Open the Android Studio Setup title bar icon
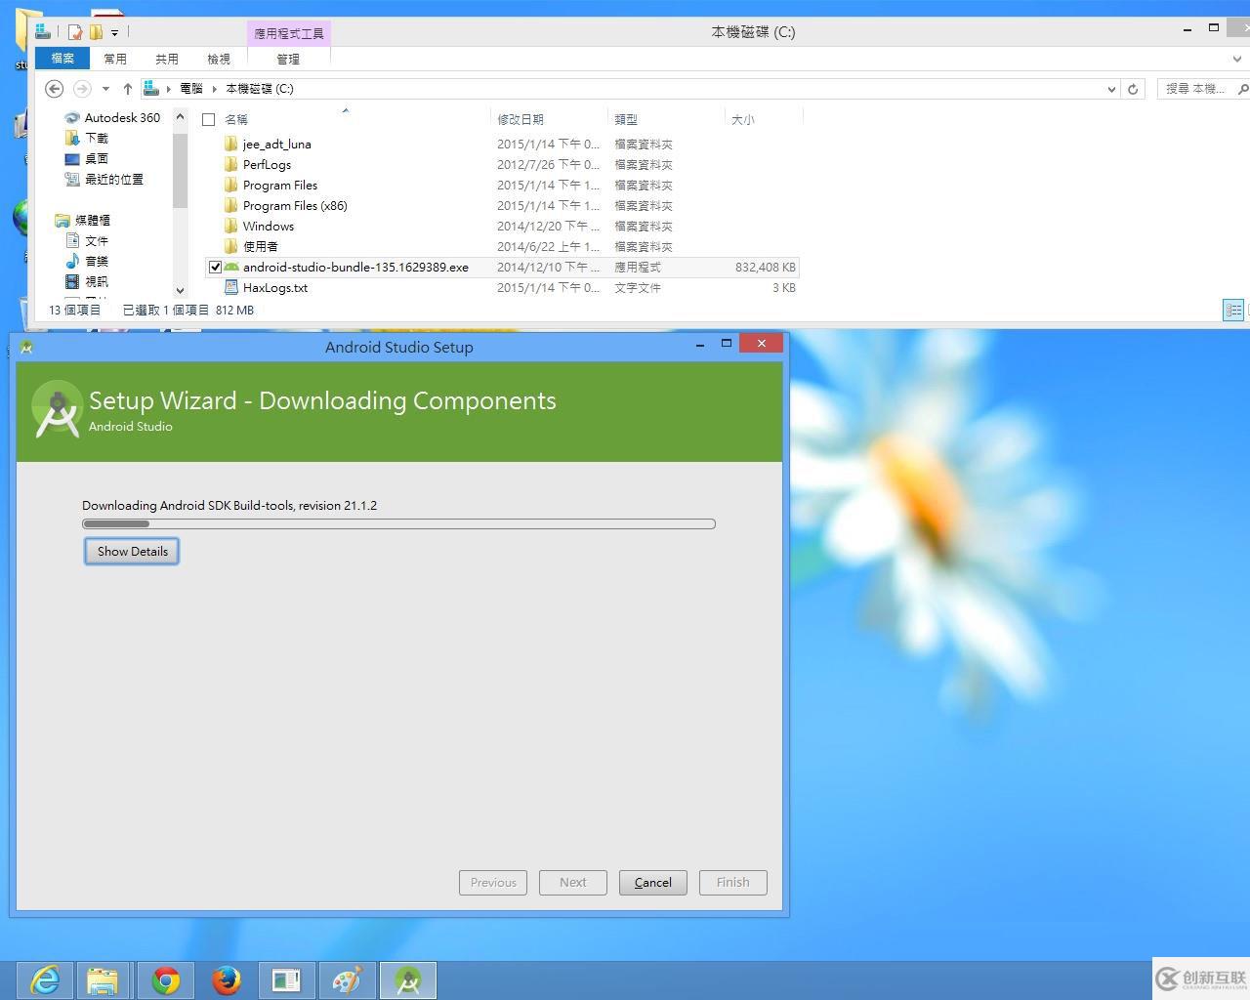This screenshot has width=1250, height=1000. [x=26, y=347]
